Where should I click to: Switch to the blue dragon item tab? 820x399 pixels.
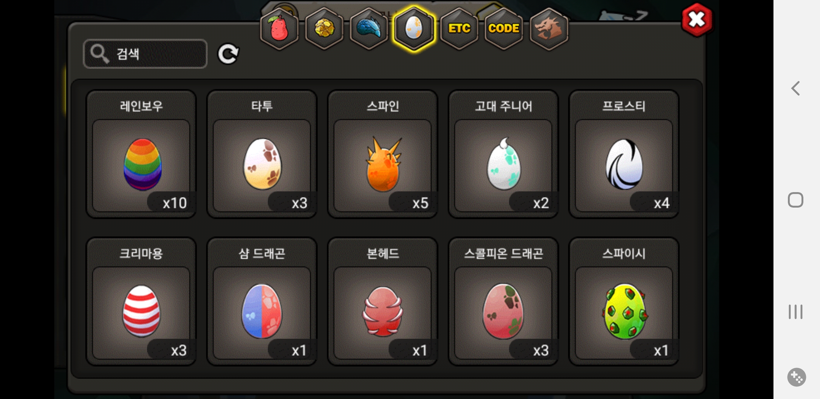(369, 28)
